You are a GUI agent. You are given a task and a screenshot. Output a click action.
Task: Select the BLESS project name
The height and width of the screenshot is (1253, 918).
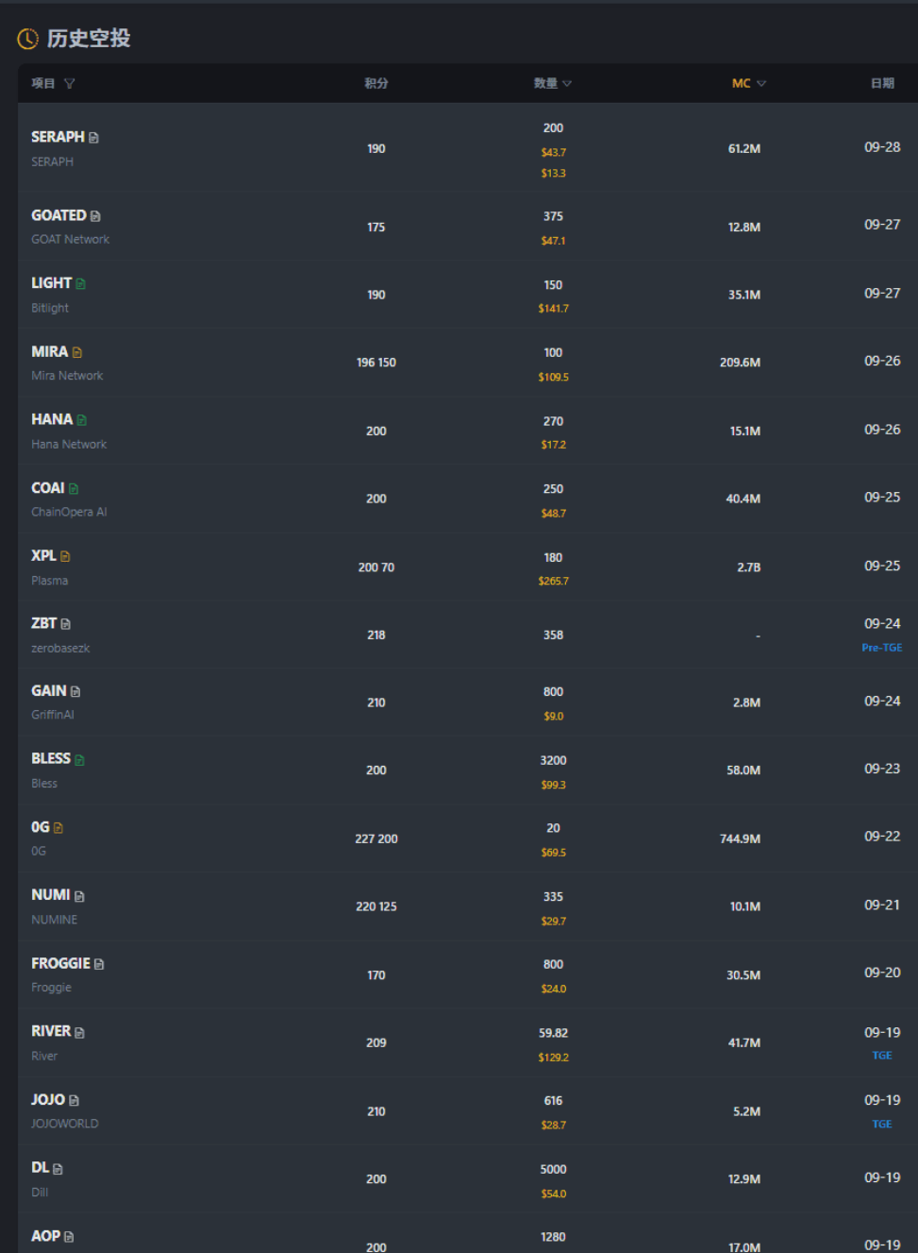pyautogui.click(x=51, y=758)
